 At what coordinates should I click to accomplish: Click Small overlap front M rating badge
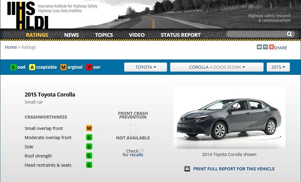pyautogui.click(x=89, y=128)
